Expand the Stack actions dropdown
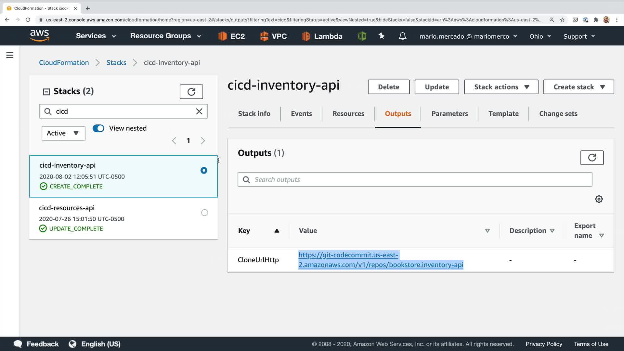The height and width of the screenshot is (351, 624). 501,87
